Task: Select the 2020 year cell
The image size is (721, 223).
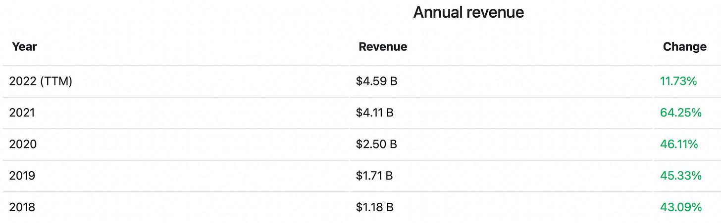Action: pyautogui.click(x=23, y=145)
